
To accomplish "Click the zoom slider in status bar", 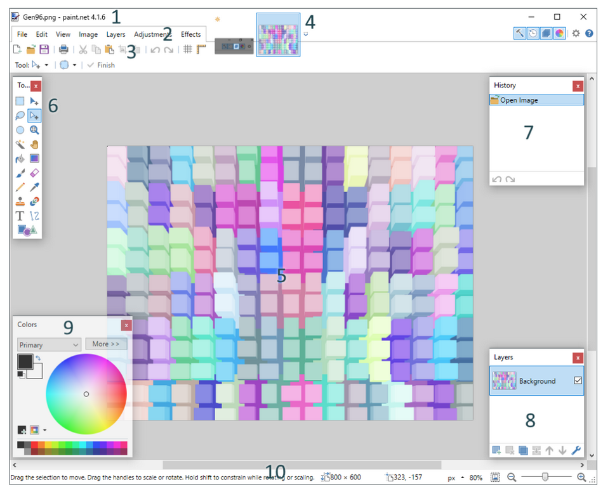I will point(544,478).
